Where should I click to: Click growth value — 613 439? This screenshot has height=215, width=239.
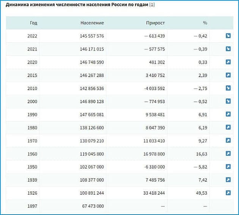pos(154,36)
